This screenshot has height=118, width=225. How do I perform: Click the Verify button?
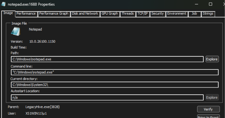pyautogui.click(x=208, y=109)
